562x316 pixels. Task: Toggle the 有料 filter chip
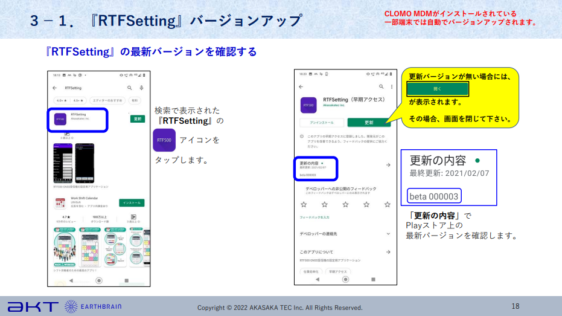click(x=135, y=101)
